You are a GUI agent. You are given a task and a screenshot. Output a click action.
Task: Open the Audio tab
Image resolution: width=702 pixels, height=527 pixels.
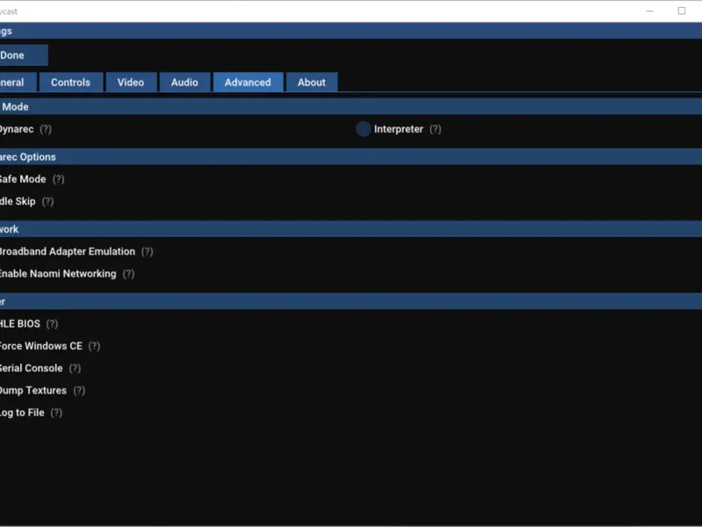pyautogui.click(x=184, y=83)
